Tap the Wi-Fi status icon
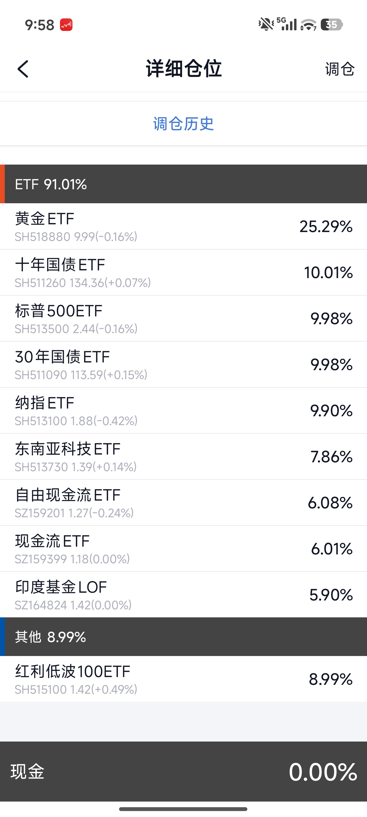The image size is (367, 817). point(308,24)
